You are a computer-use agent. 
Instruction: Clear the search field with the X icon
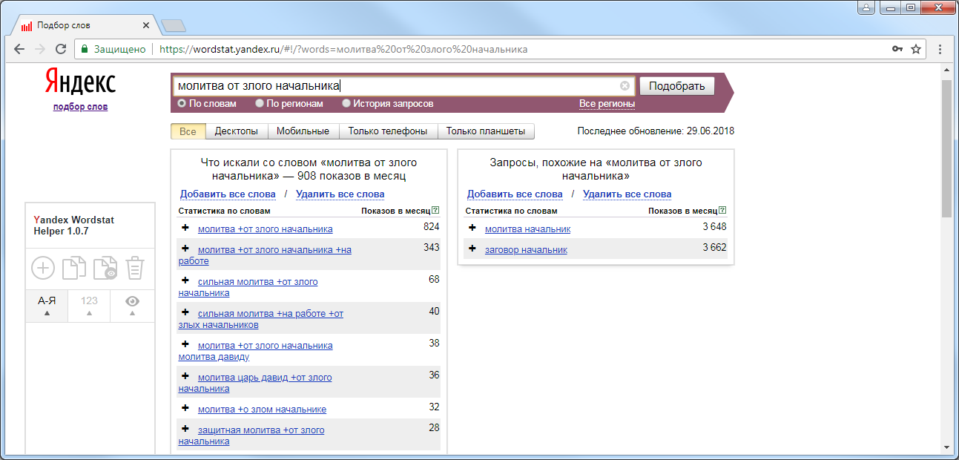(624, 85)
